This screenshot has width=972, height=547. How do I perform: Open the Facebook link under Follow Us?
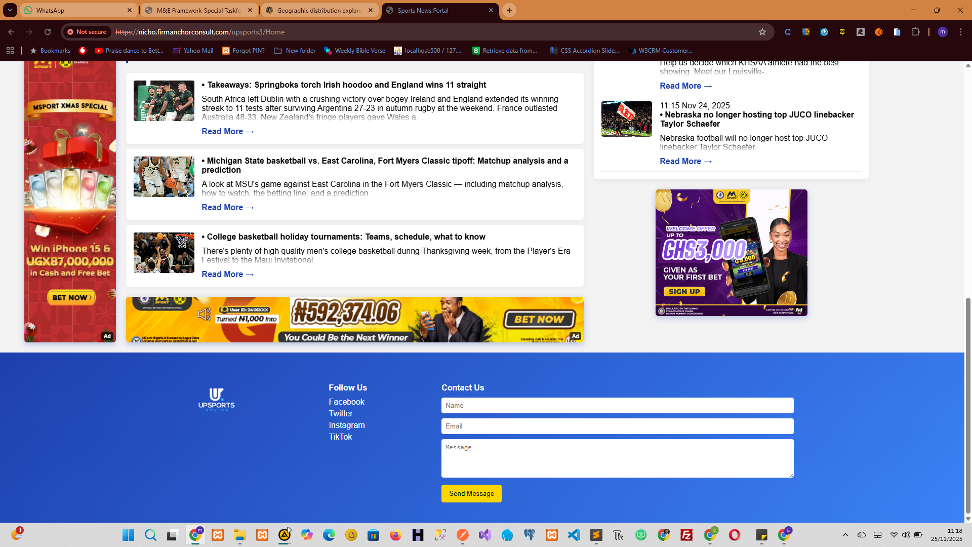click(346, 402)
